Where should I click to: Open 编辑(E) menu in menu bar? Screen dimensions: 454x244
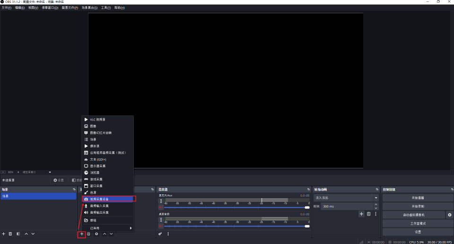20,8
